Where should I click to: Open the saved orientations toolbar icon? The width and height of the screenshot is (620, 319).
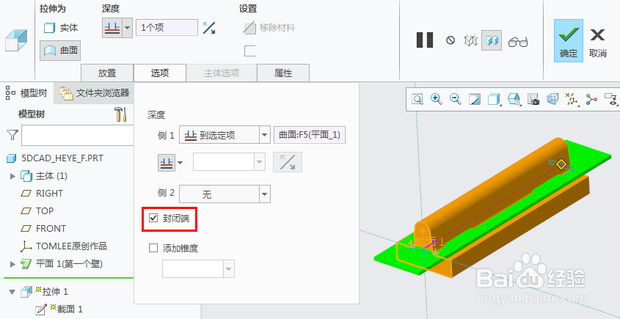[x=514, y=99]
